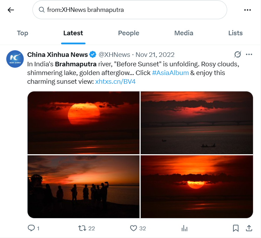Click the search input field
The height and width of the screenshot is (238, 261).
[136, 10]
